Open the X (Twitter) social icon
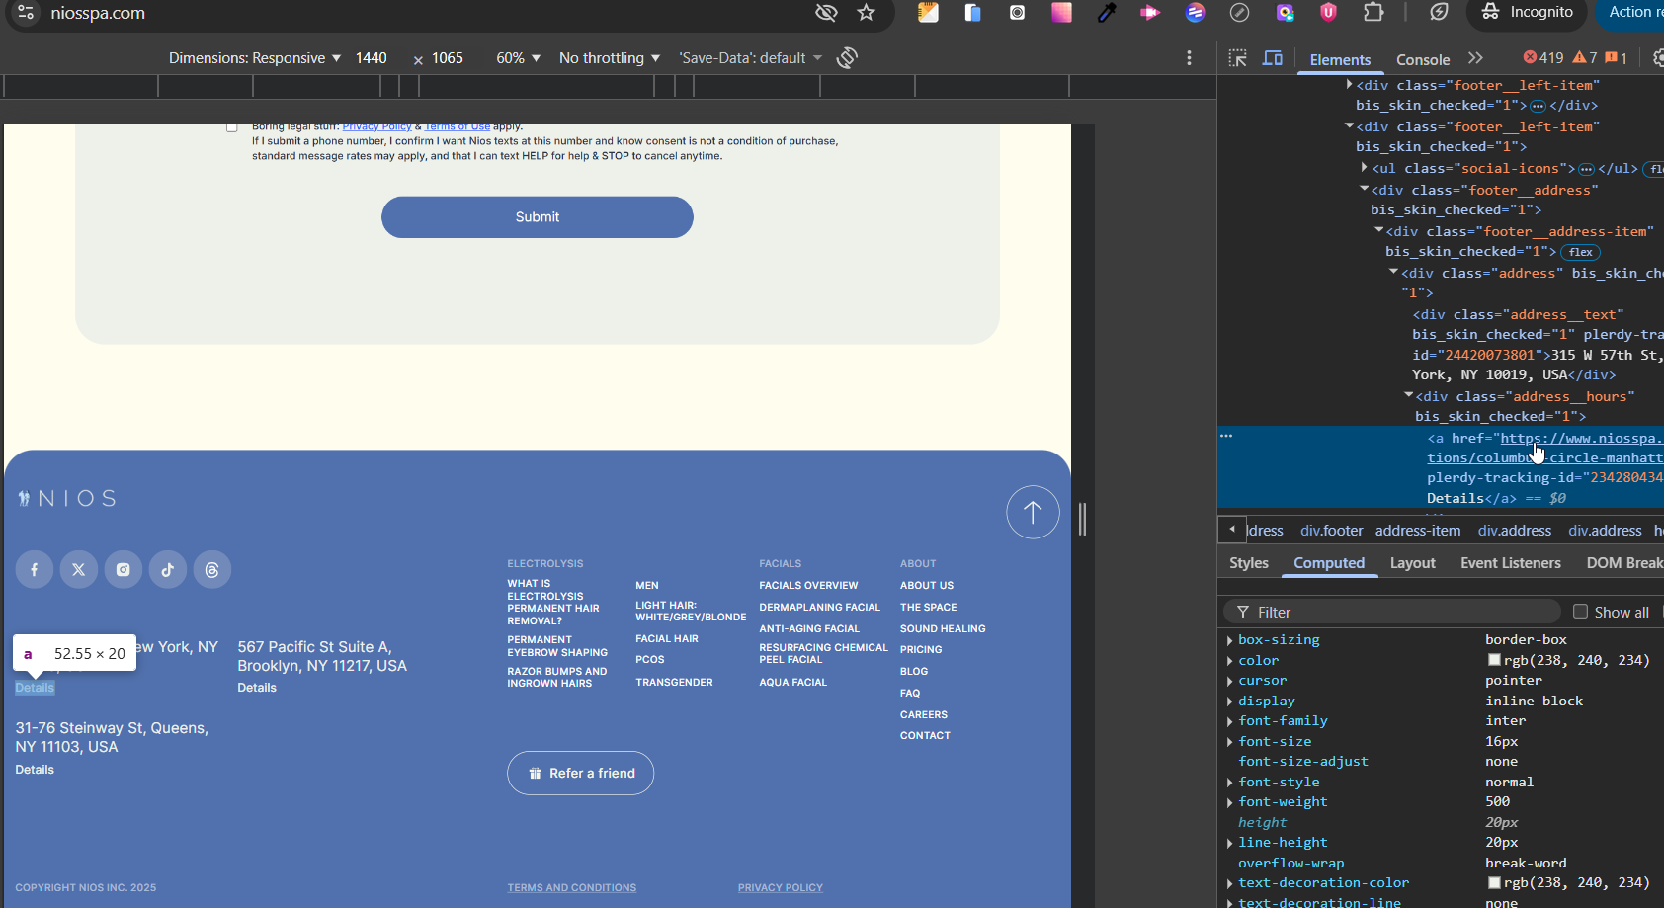 tap(79, 569)
